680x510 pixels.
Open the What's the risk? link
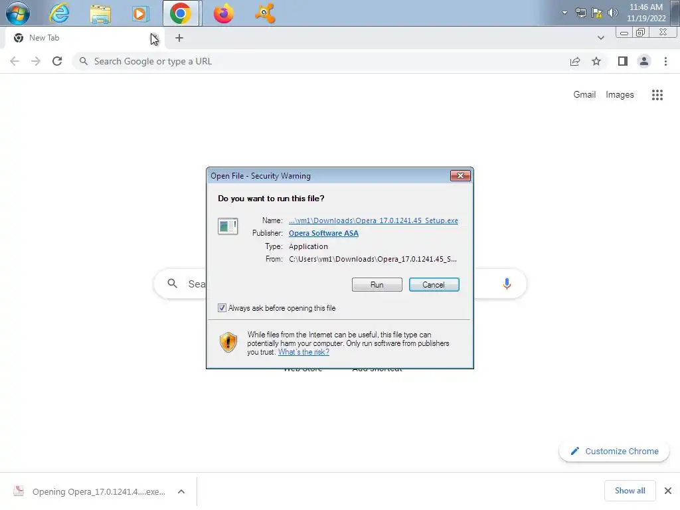click(303, 352)
